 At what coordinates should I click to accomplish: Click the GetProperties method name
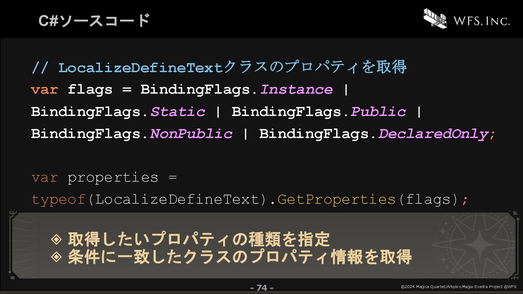click(x=336, y=200)
